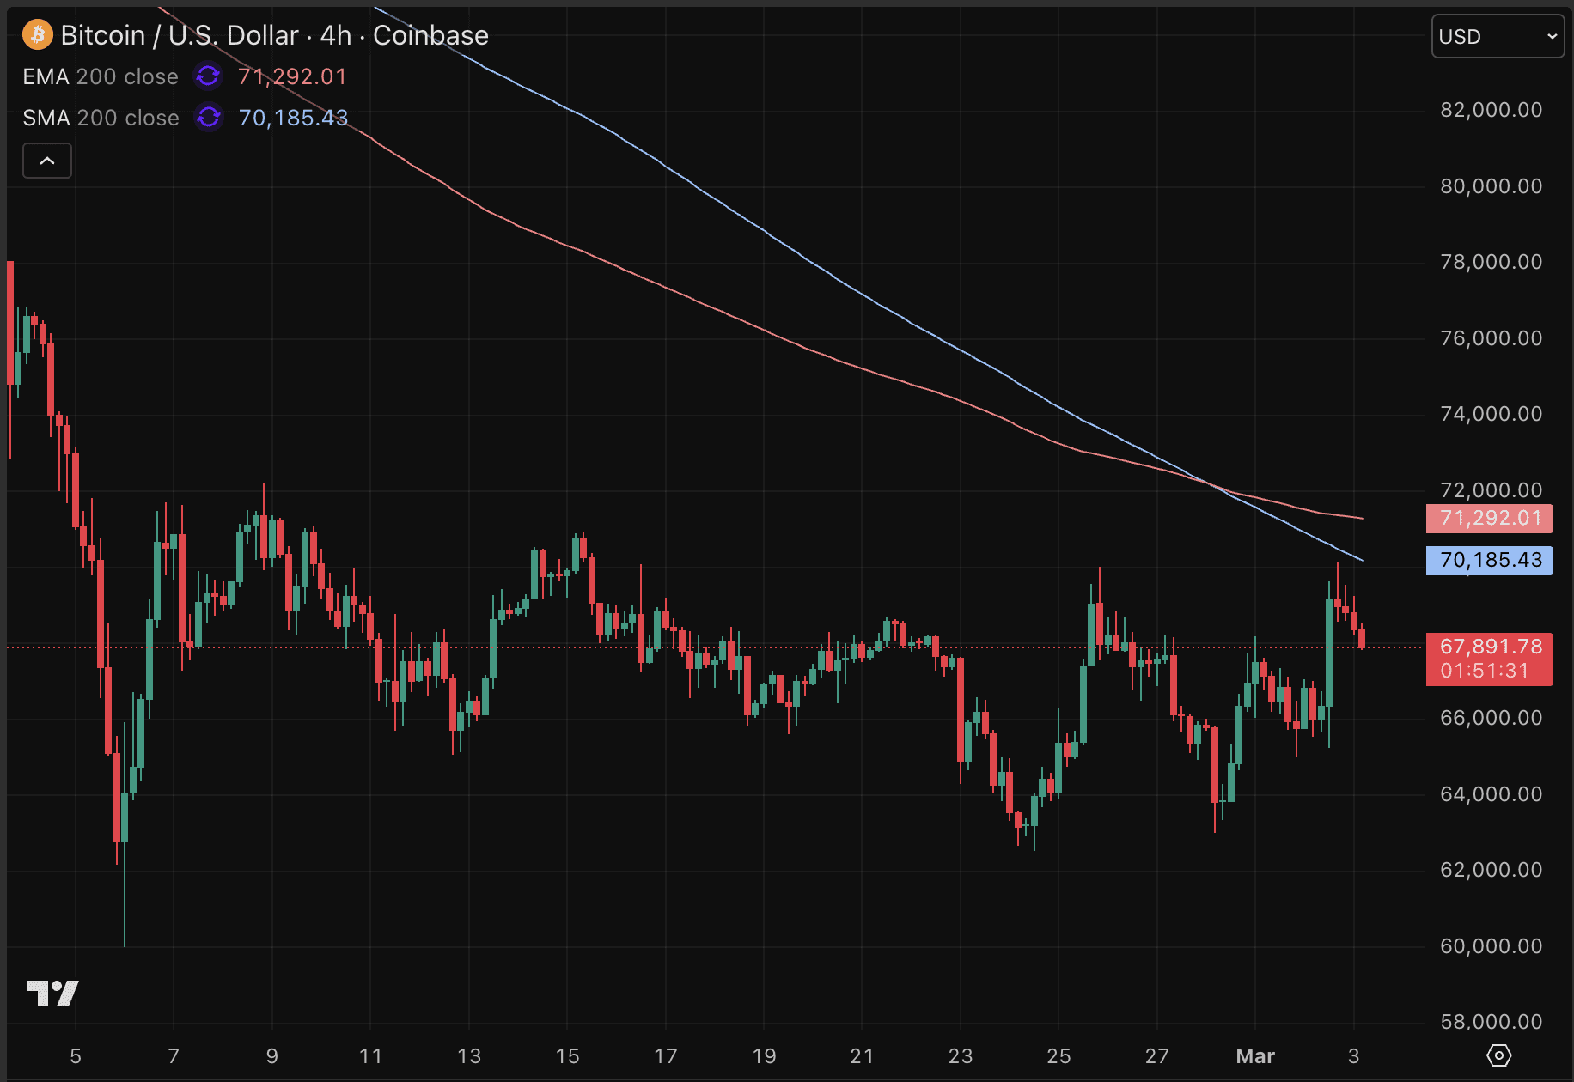
Task: Click the 15 date label on time axis
Action: 567,1055
